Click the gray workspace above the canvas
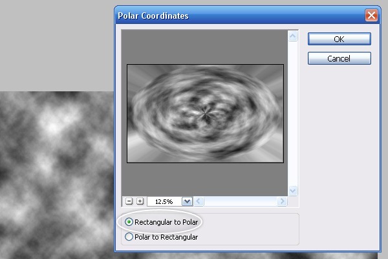 point(57,46)
